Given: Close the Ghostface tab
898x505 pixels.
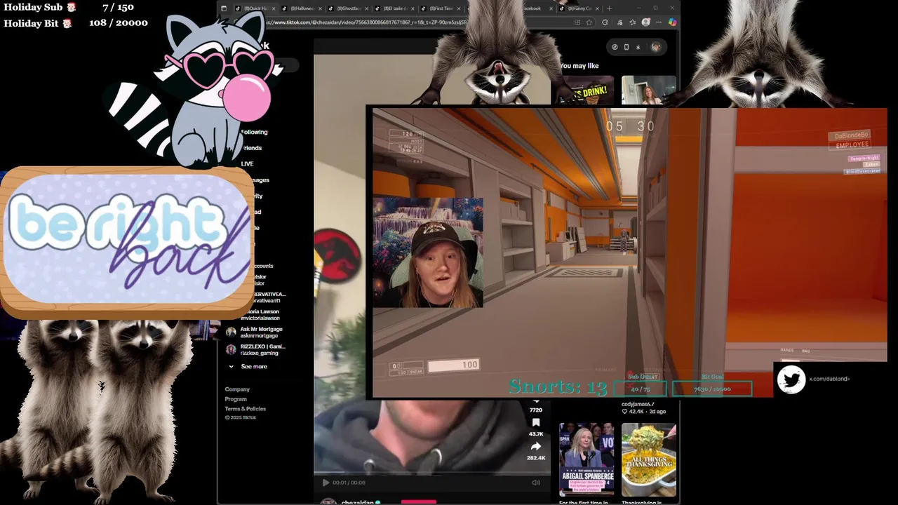Looking at the screenshot, I should [x=366, y=8].
